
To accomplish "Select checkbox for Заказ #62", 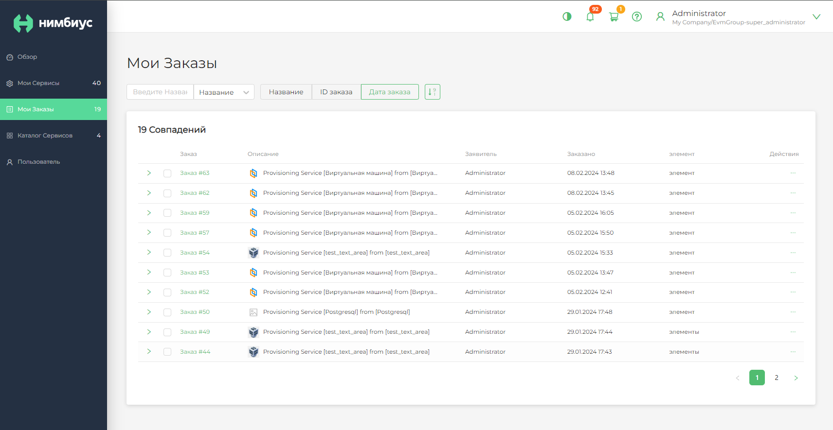I will click(167, 193).
